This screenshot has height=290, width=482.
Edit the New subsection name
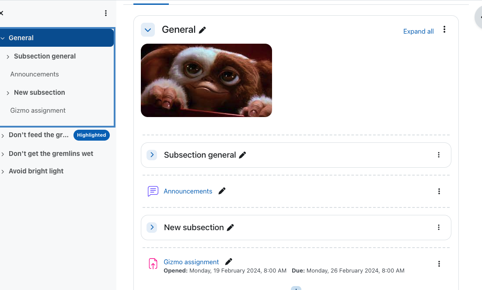point(230,228)
